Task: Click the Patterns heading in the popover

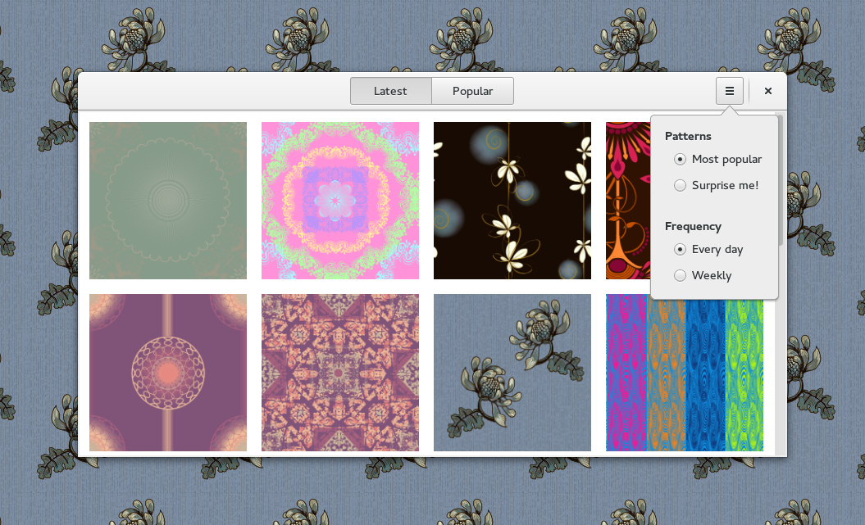Action: click(688, 136)
